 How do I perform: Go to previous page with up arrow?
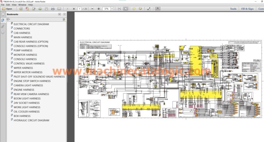point(67,9)
